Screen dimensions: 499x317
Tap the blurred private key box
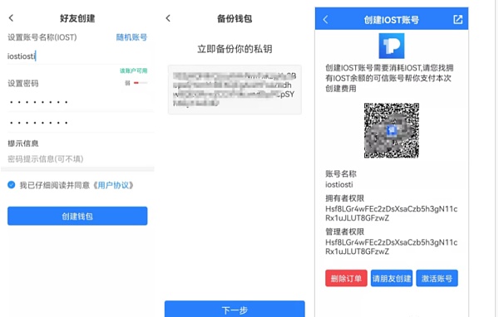pyautogui.click(x=235, y=90)
